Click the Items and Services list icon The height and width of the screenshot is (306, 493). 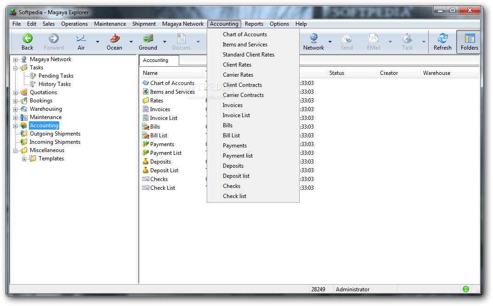coord(146,91)
